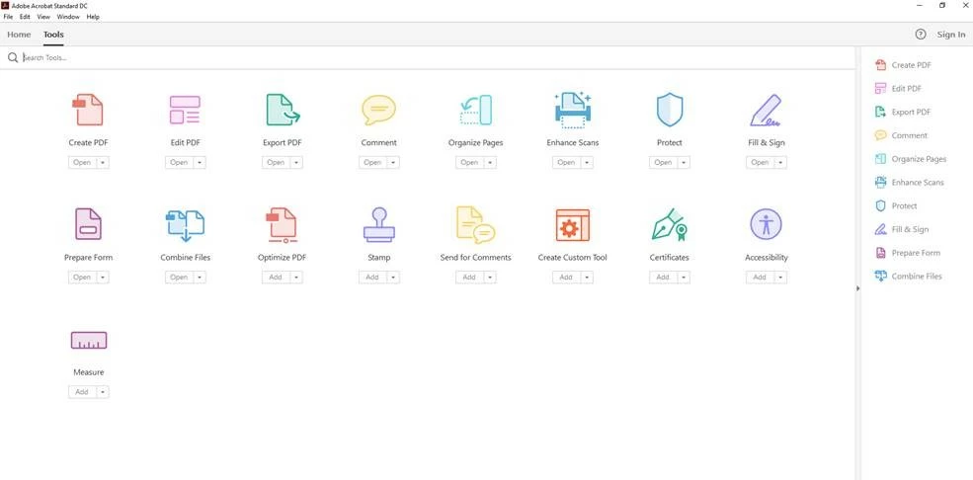Expand dropdown arrow beside Edit PDF Open
This screenshot has height=480, width=973.
pyautogui.click(x=200, y=163)
